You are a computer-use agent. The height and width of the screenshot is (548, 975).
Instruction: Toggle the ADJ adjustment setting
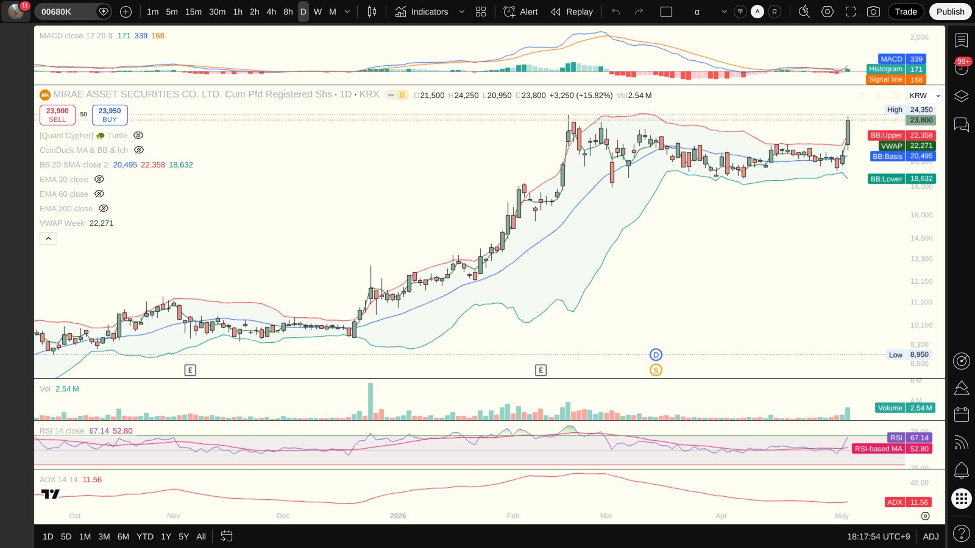(931, 536)
